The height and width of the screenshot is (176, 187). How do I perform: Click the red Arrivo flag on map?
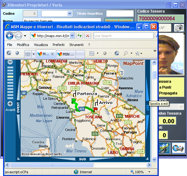95,109
